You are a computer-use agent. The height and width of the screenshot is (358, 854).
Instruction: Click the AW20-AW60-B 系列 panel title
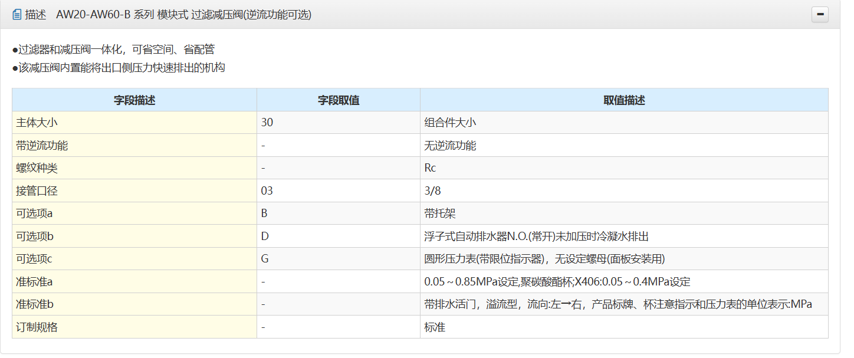tap(183, 15)
